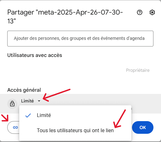Screen dimensions: 161x142
Task: Click the padlock icon beside Limité
Action: (x=12, y=104)
